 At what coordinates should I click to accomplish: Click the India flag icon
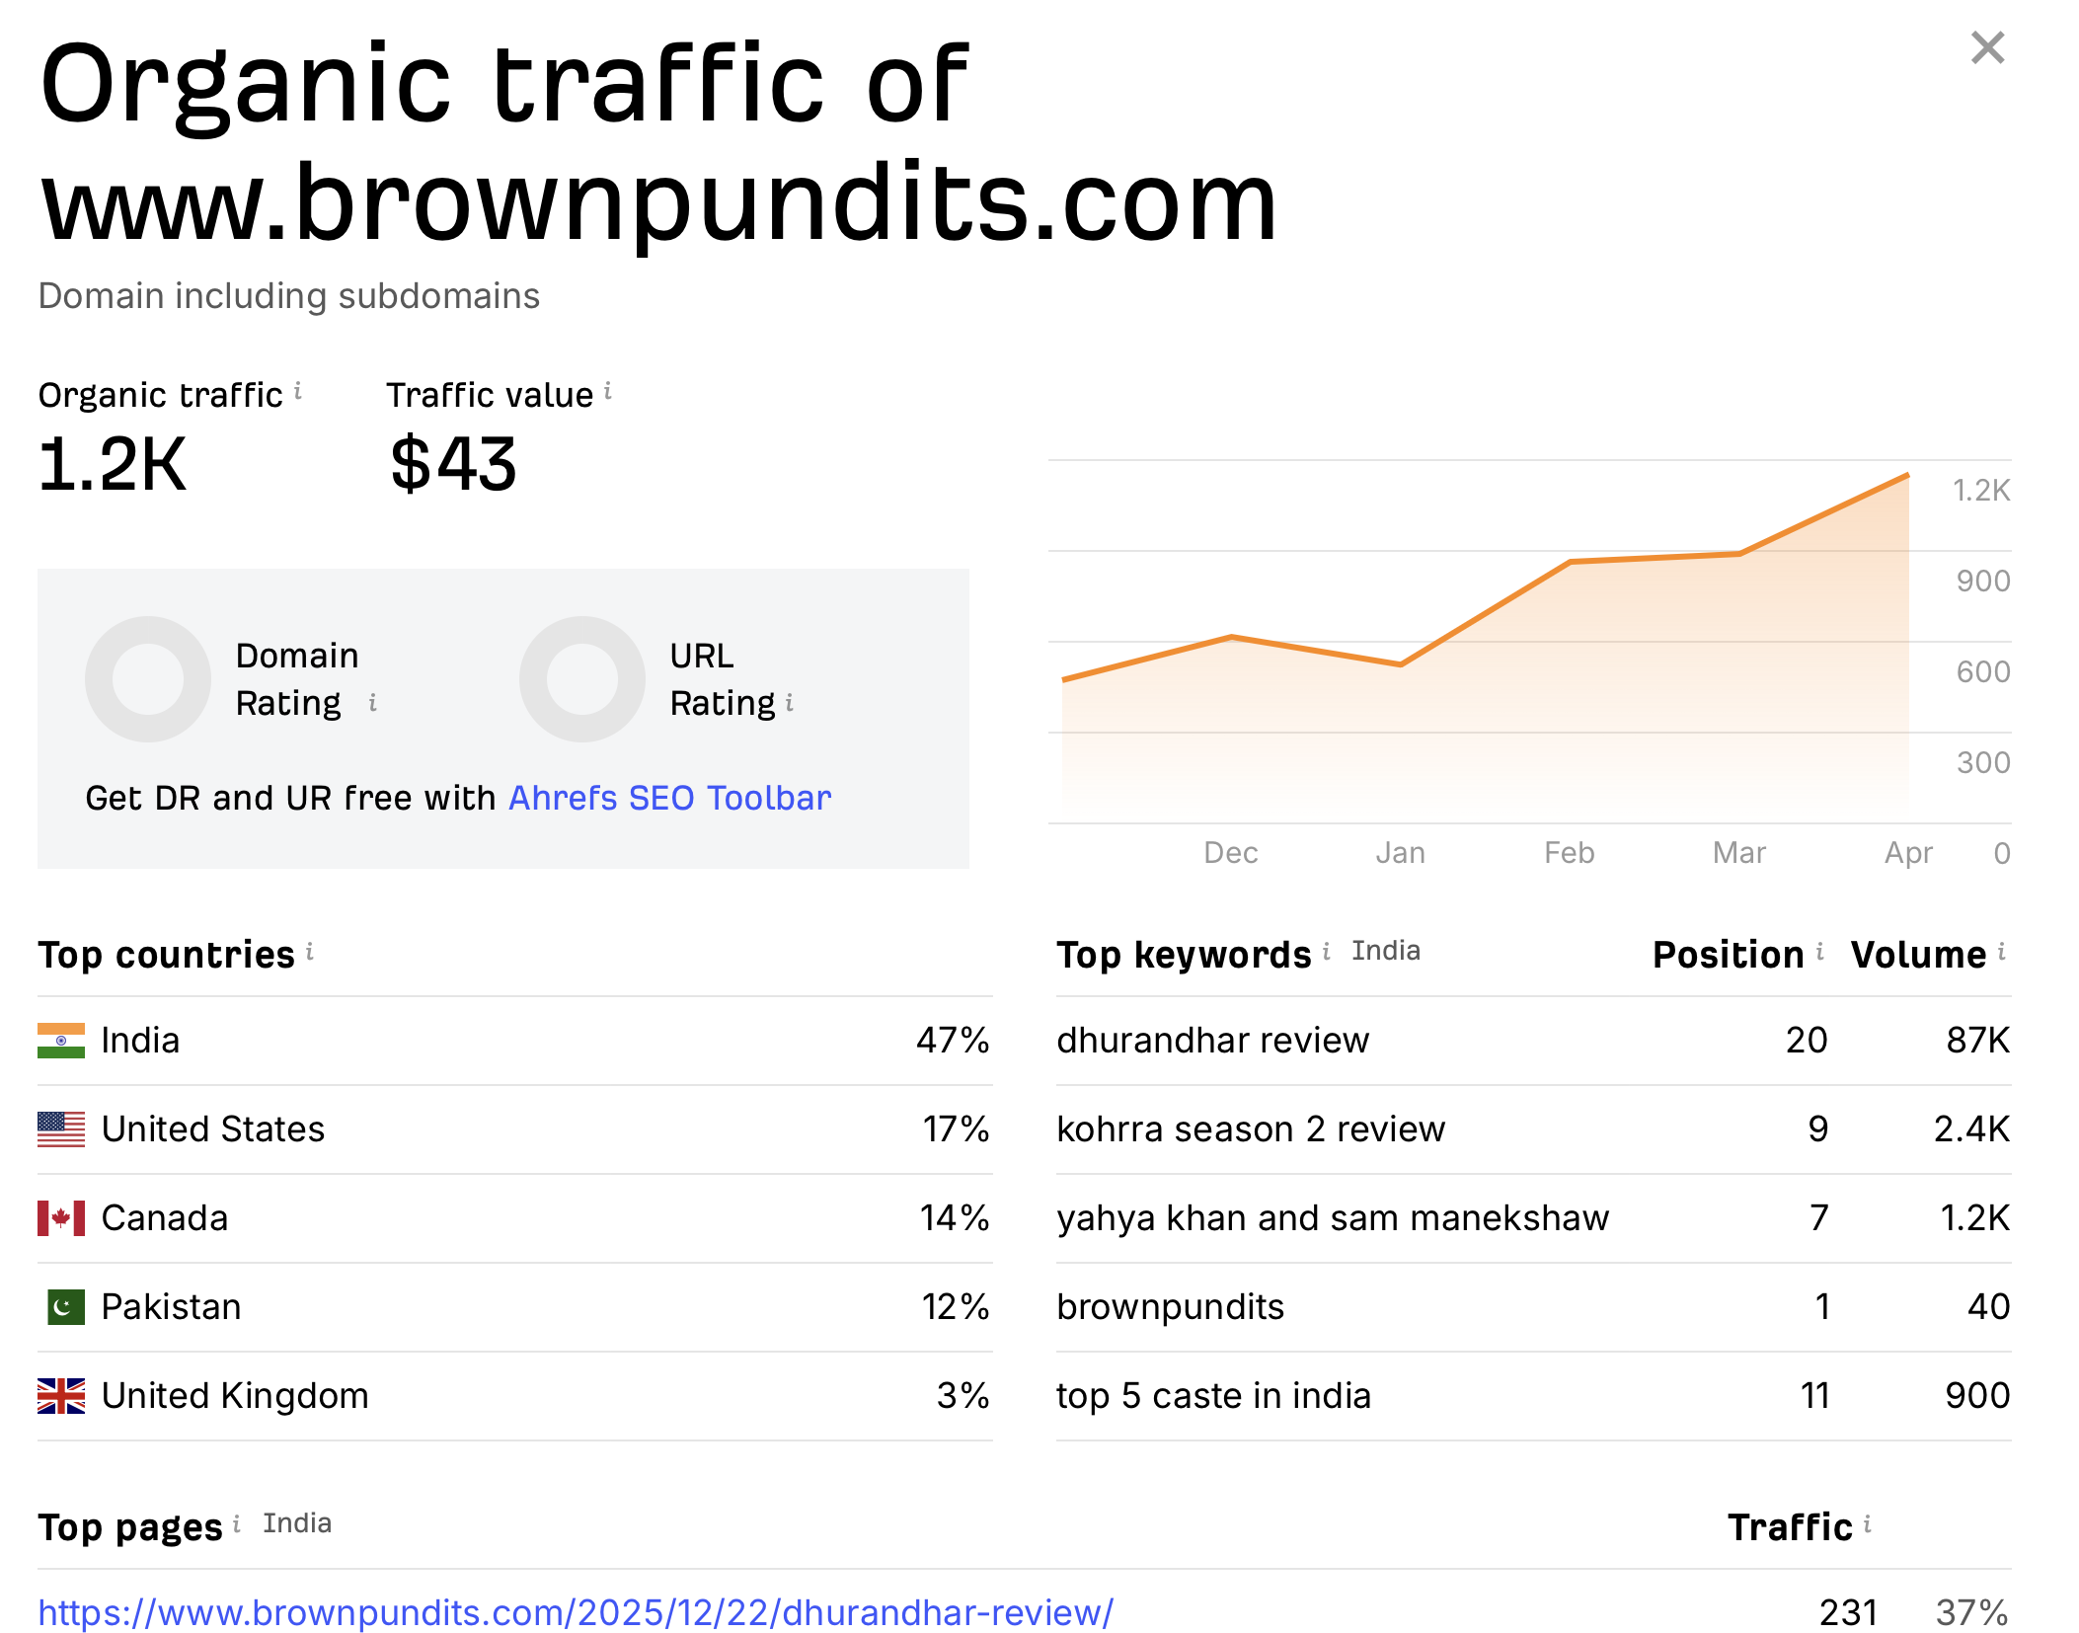(61, 1041)
